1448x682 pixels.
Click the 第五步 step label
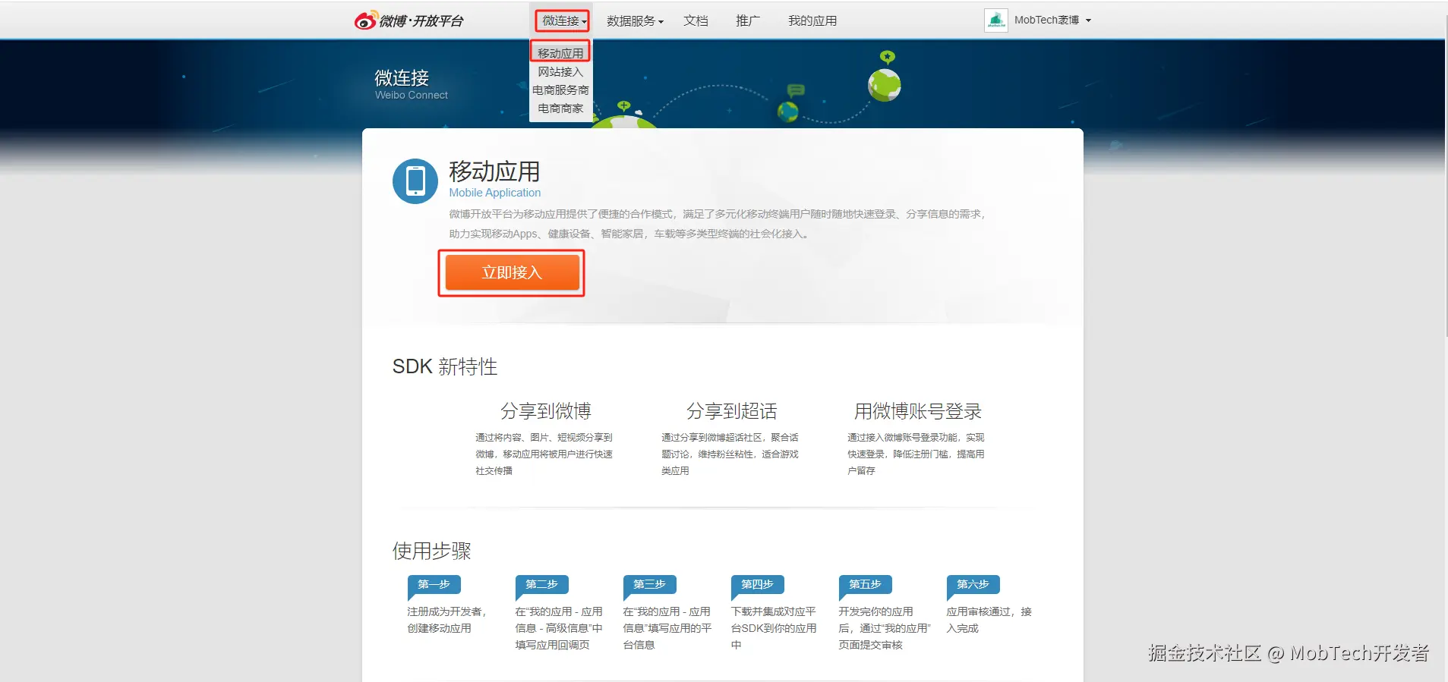point(865,584)
